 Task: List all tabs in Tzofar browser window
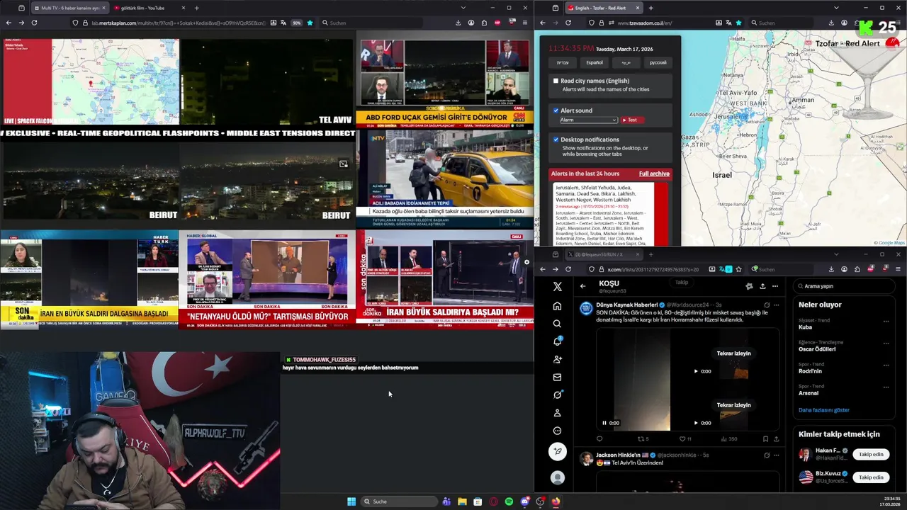pos(836,8)
